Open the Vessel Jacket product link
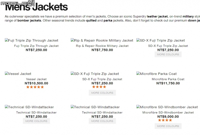200x135 pixels. click(x=36, y=79)
